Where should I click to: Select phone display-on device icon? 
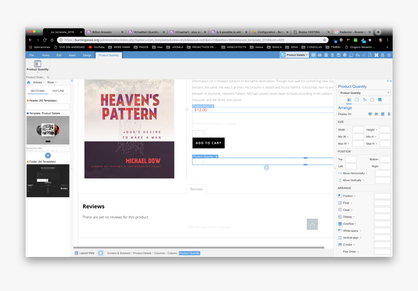coord(388,114)
